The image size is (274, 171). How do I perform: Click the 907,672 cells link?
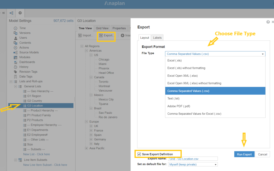point(63,21)
